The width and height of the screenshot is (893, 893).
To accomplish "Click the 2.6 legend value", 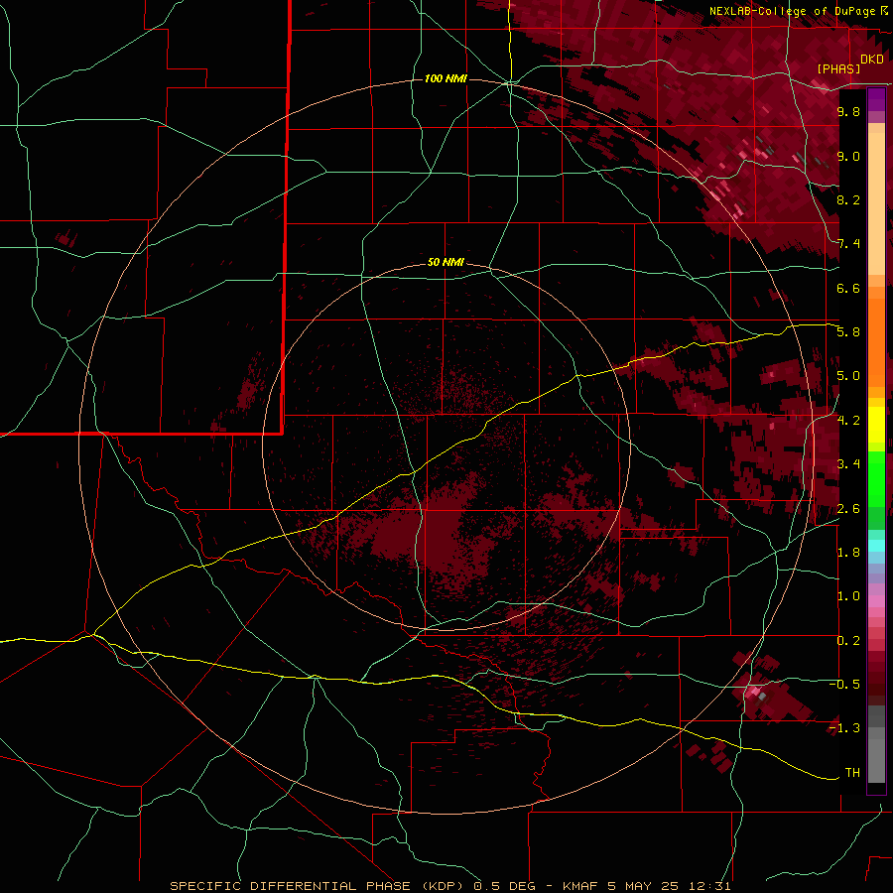I will 848,509.
